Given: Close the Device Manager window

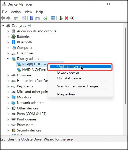Looking at the screenshot, I should tap(121, 4).
